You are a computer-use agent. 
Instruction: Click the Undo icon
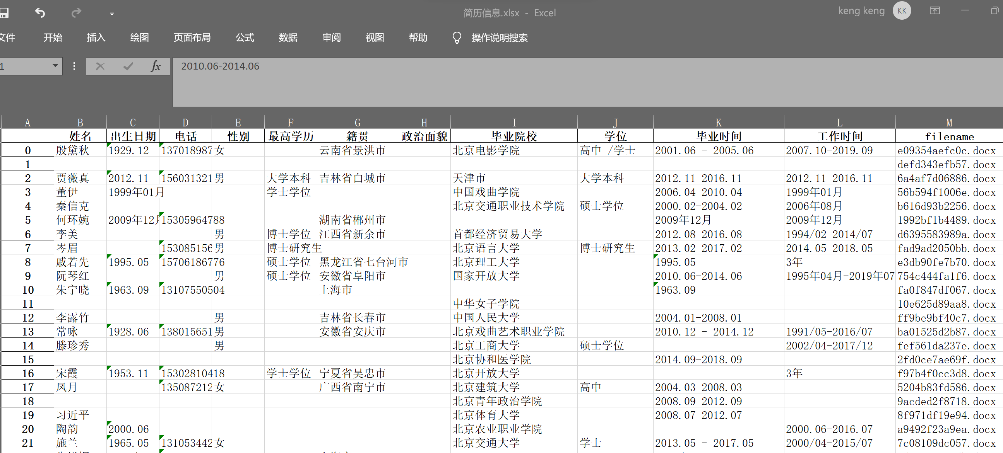pos(39,13)
